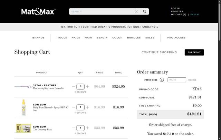Decrease quantity of Jatai Feather razor
Image resolution: width=221 pixels, height=140 pixels.
point(73,87)
